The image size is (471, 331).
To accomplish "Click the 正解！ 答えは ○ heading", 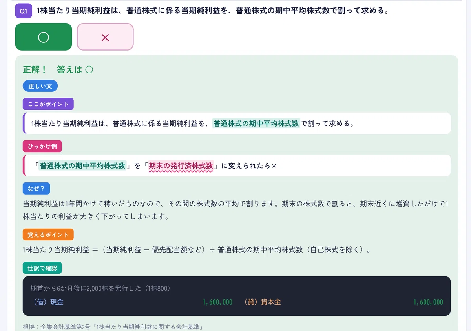I will [x=58, y=70].
